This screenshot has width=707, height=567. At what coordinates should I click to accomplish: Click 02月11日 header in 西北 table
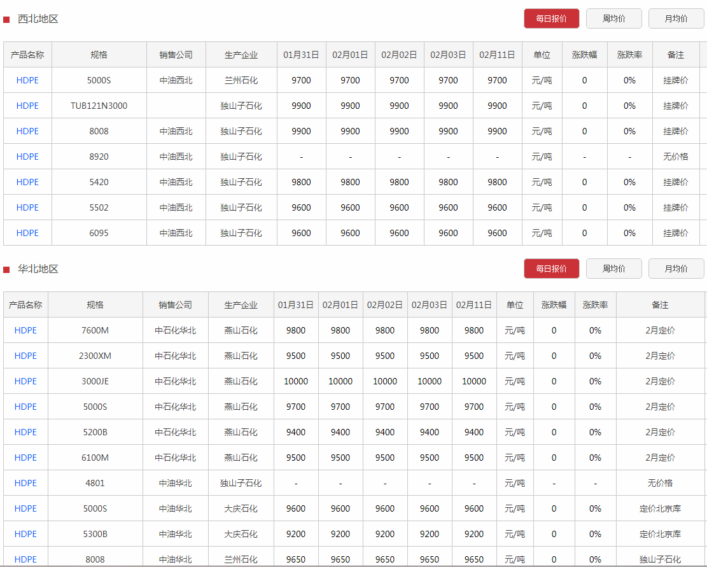(x=497, y=55)
